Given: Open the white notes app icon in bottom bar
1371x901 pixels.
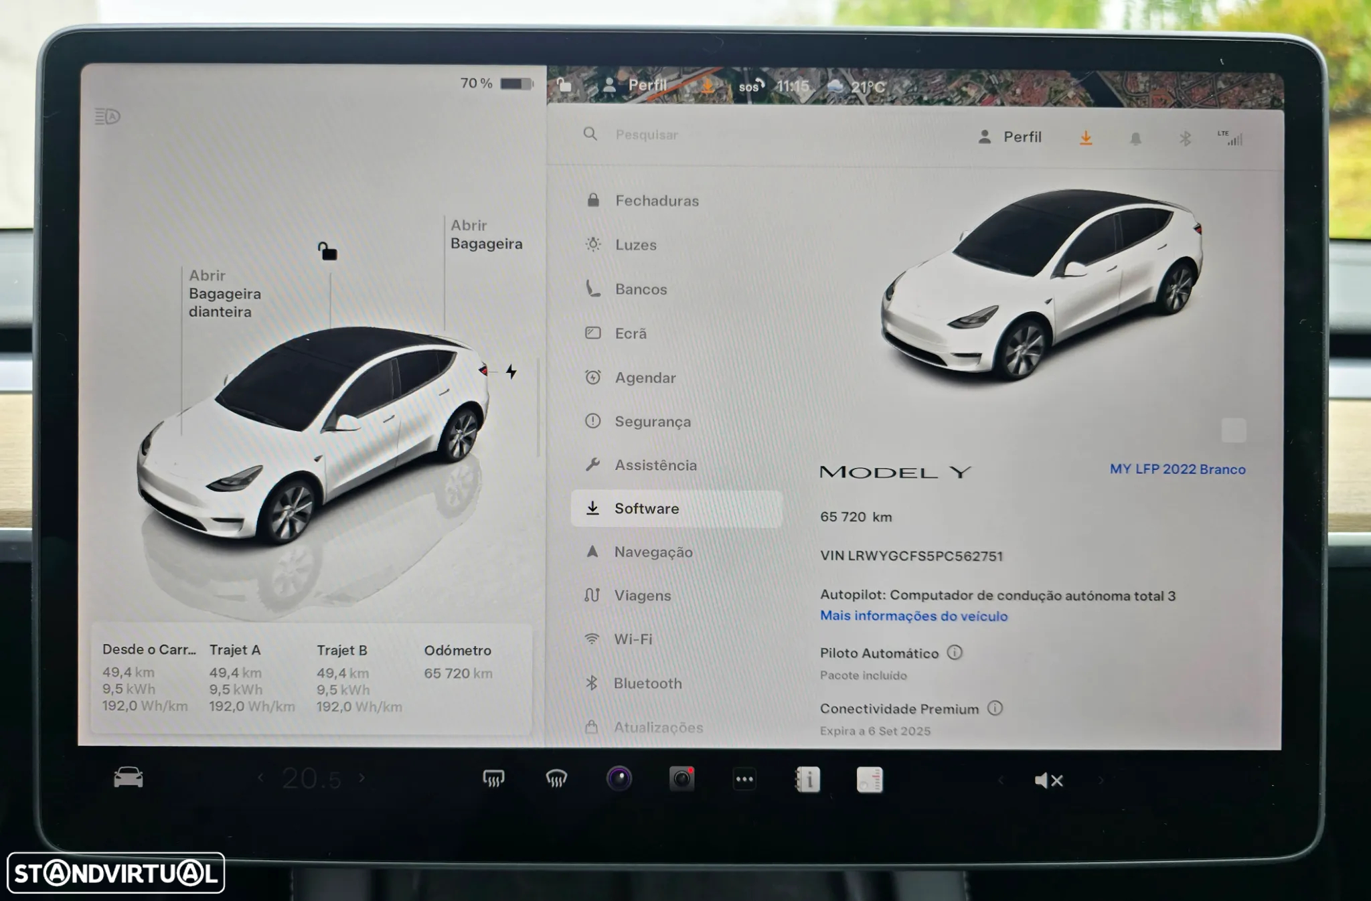Looking at the screenshot, I should [870, 780].
